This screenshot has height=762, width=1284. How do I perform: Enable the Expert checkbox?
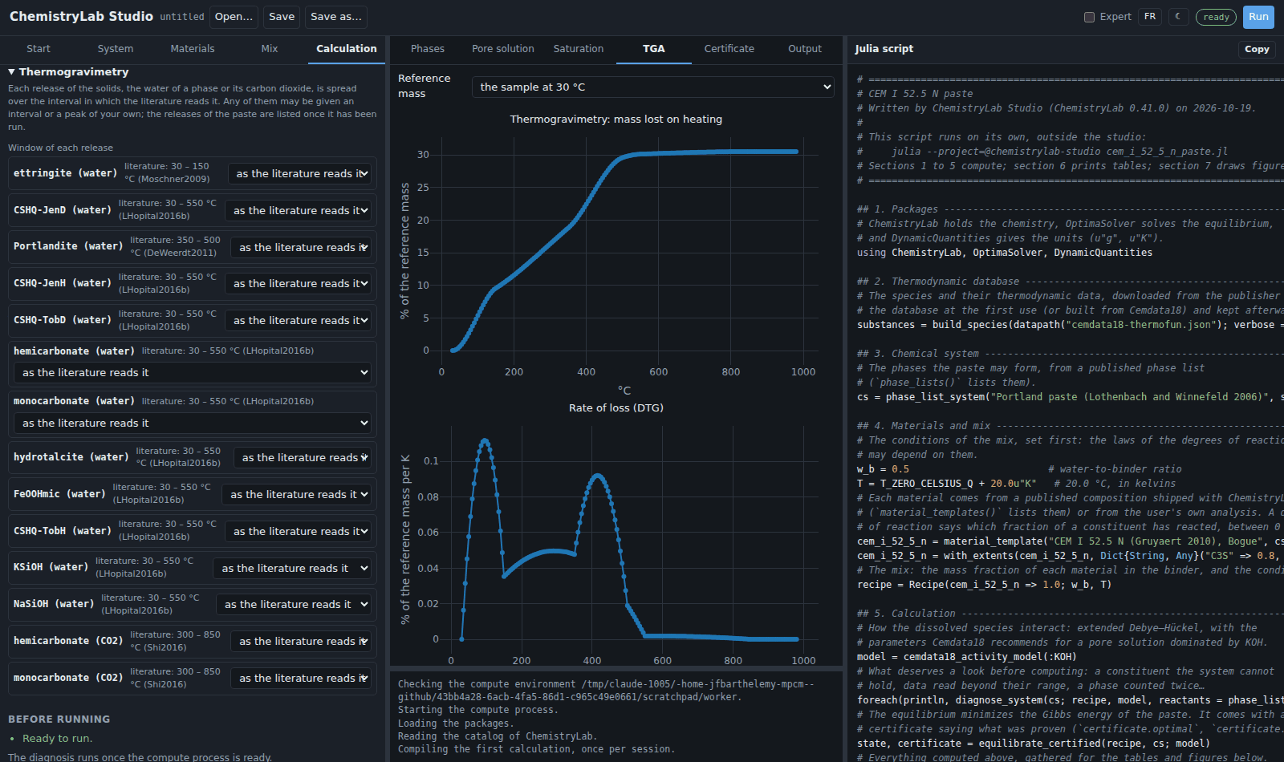[1089, 17]
